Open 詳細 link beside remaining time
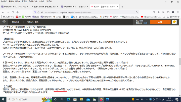The height and width of the screenshot is (102, 181). pyautogui.click(x=145, y=23)
